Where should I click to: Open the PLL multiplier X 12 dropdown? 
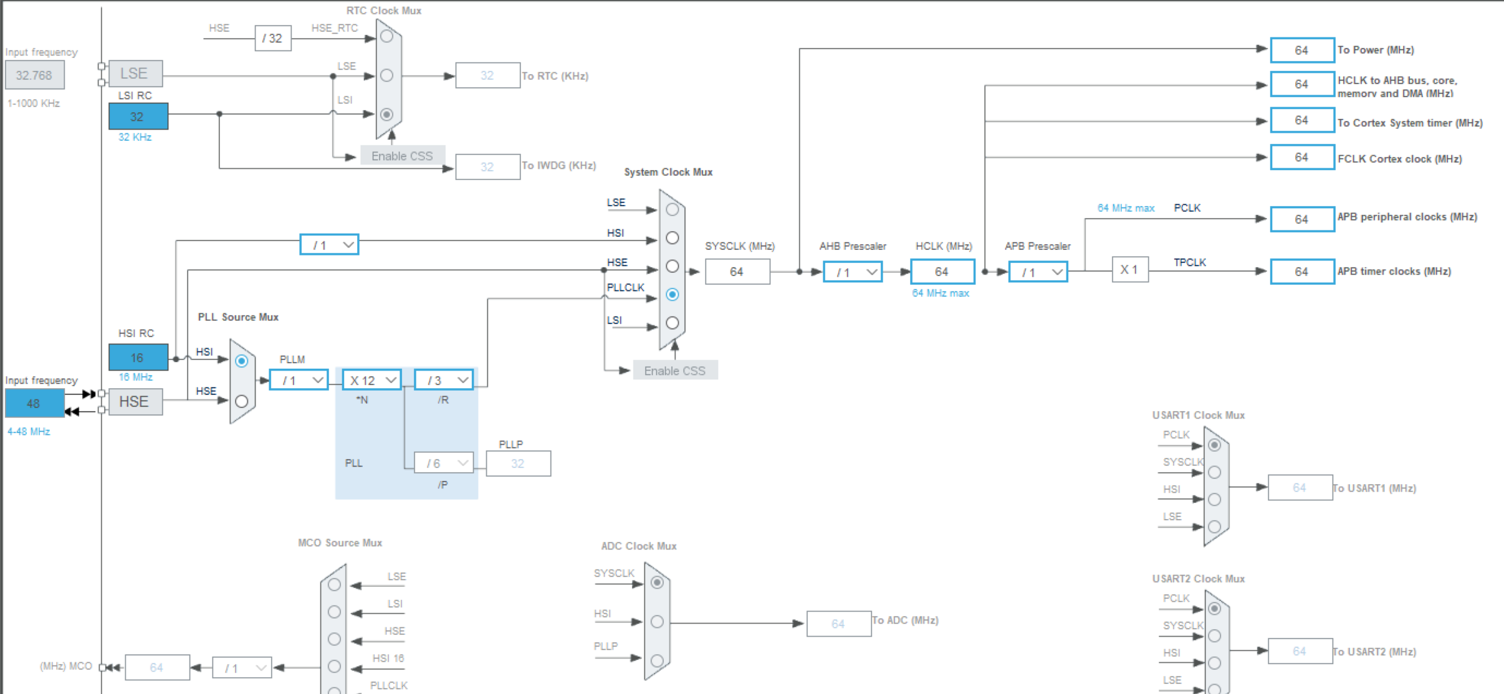pos(372,380)
